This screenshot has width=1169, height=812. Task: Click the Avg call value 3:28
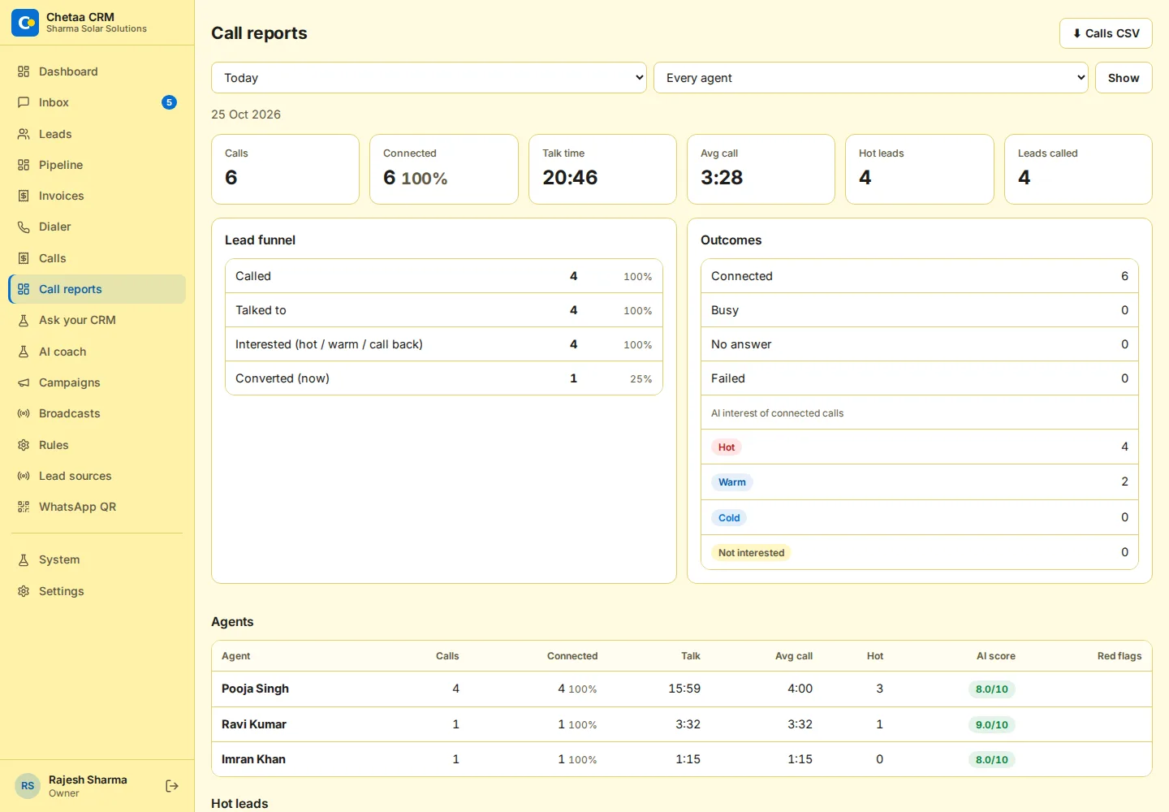point(722,178)
